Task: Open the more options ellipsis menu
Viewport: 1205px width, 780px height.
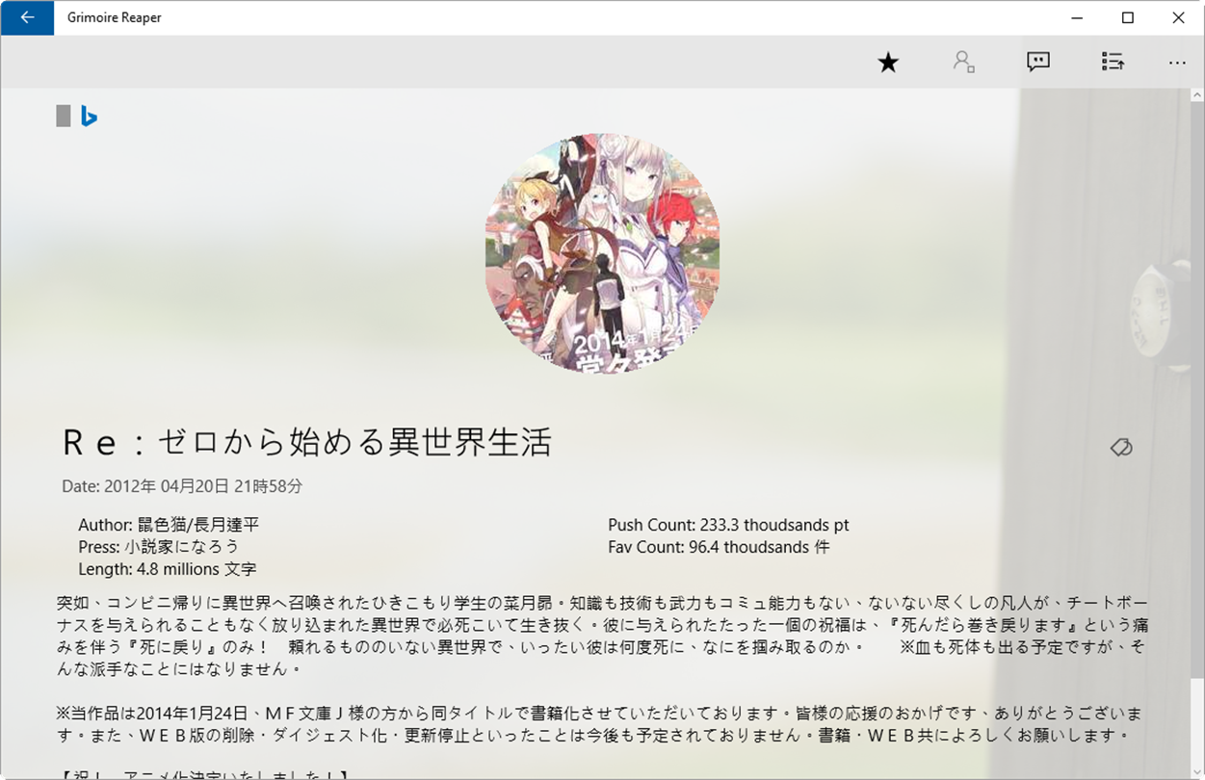Action: (x=1177, y=63)
